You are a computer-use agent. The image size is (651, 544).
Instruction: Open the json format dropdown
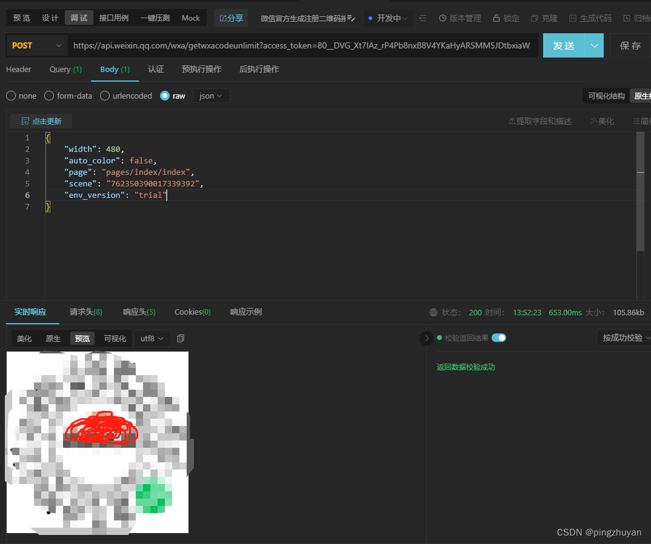click(211, 96)
